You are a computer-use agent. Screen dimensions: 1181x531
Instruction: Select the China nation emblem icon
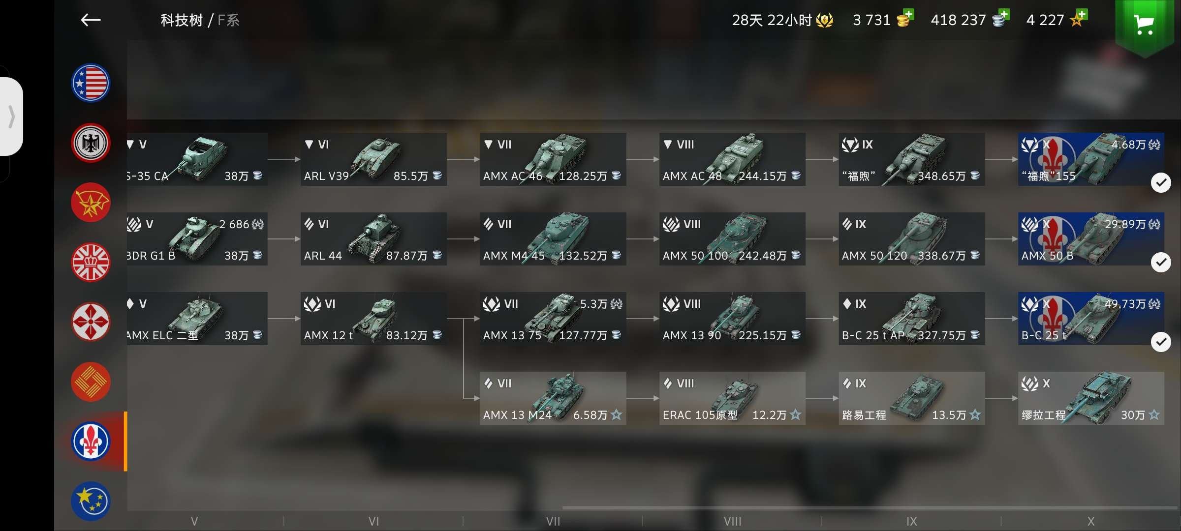click(x=91, y=382)
